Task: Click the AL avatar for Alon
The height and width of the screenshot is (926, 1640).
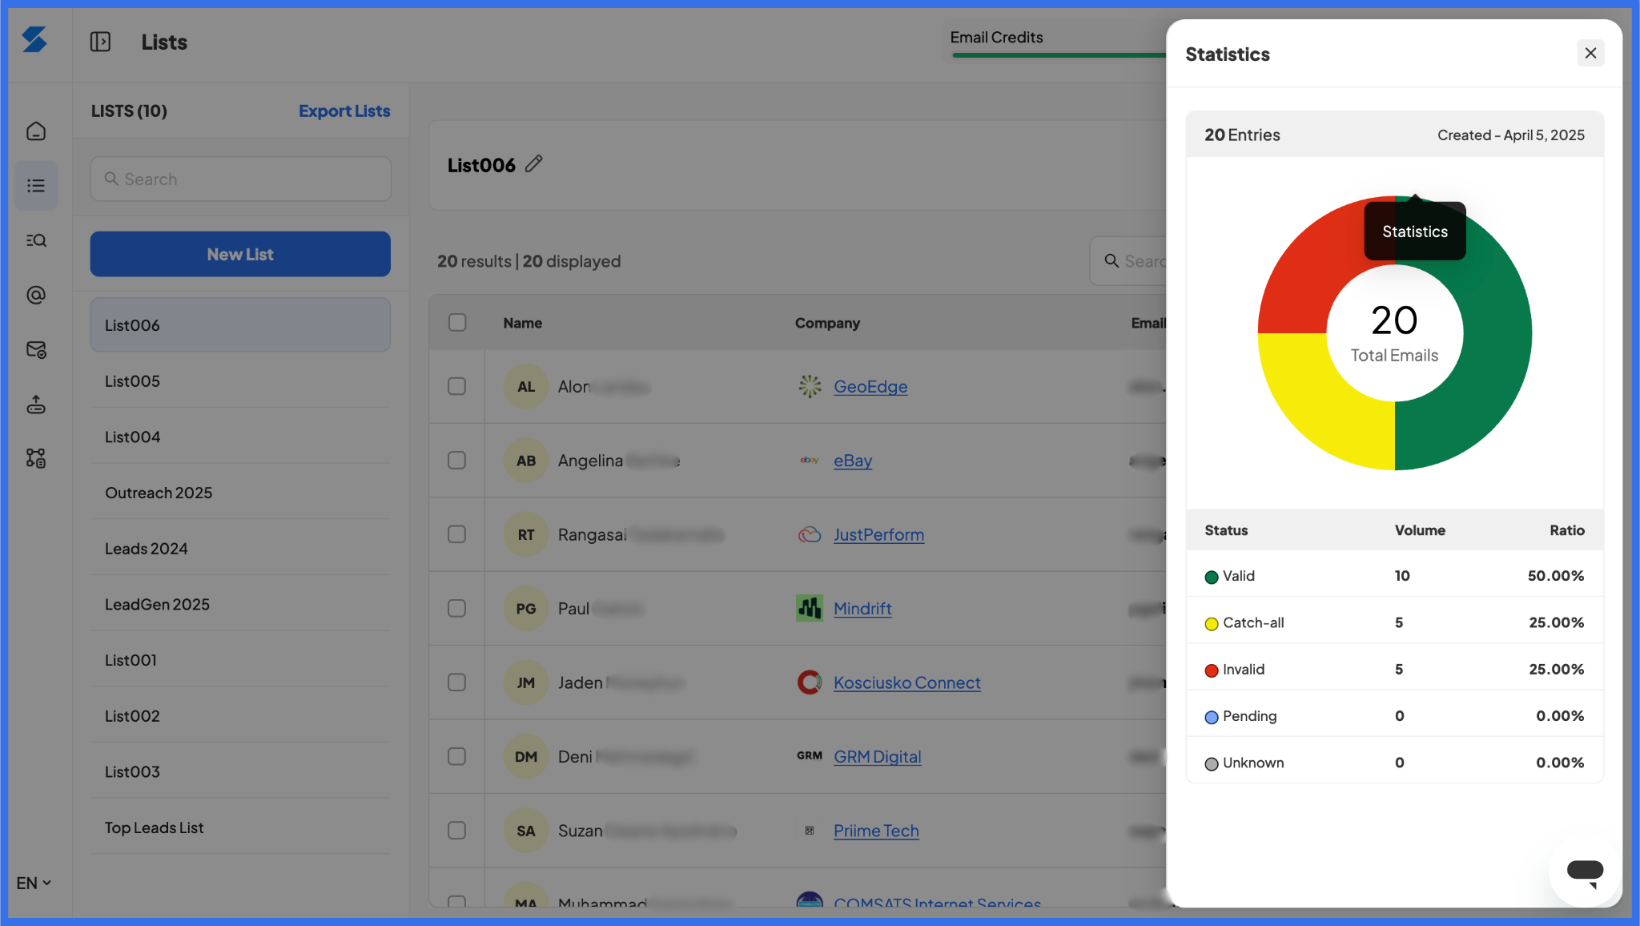Action: point(525,386)
